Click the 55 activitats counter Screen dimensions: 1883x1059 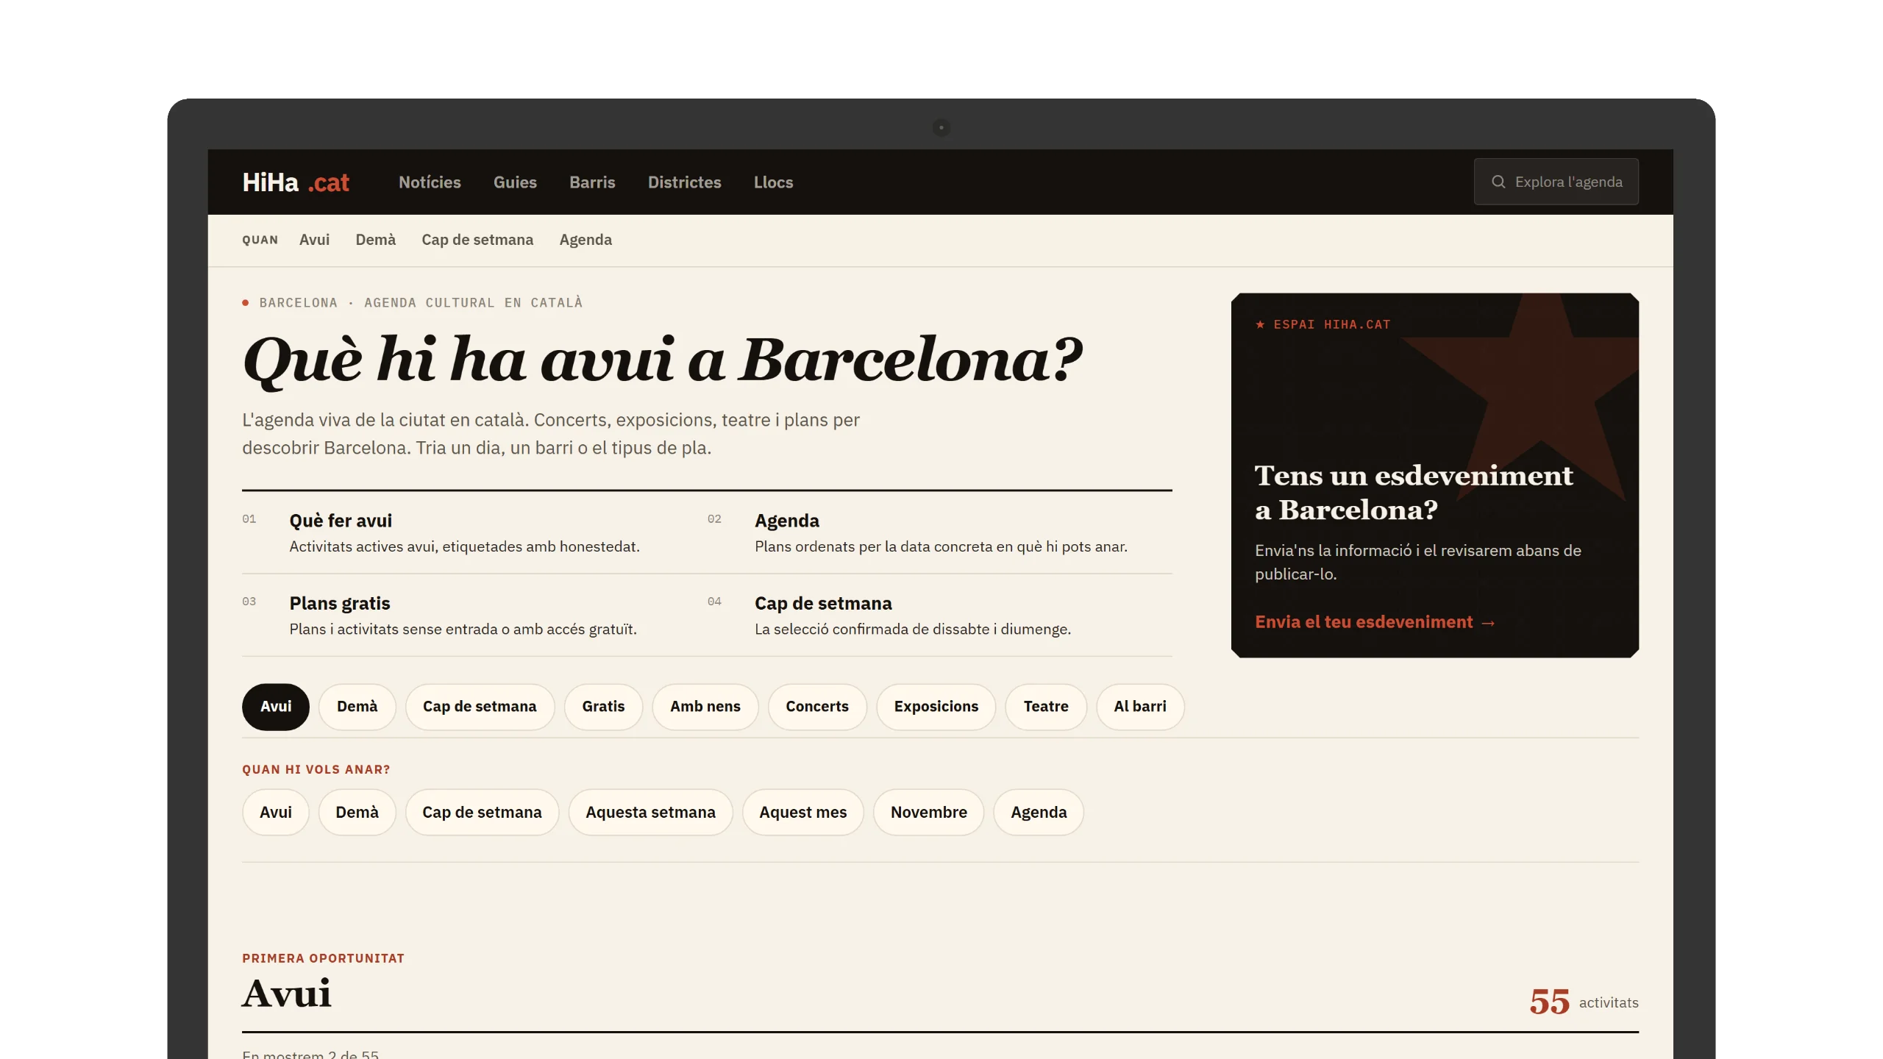coord(1584,1002)
